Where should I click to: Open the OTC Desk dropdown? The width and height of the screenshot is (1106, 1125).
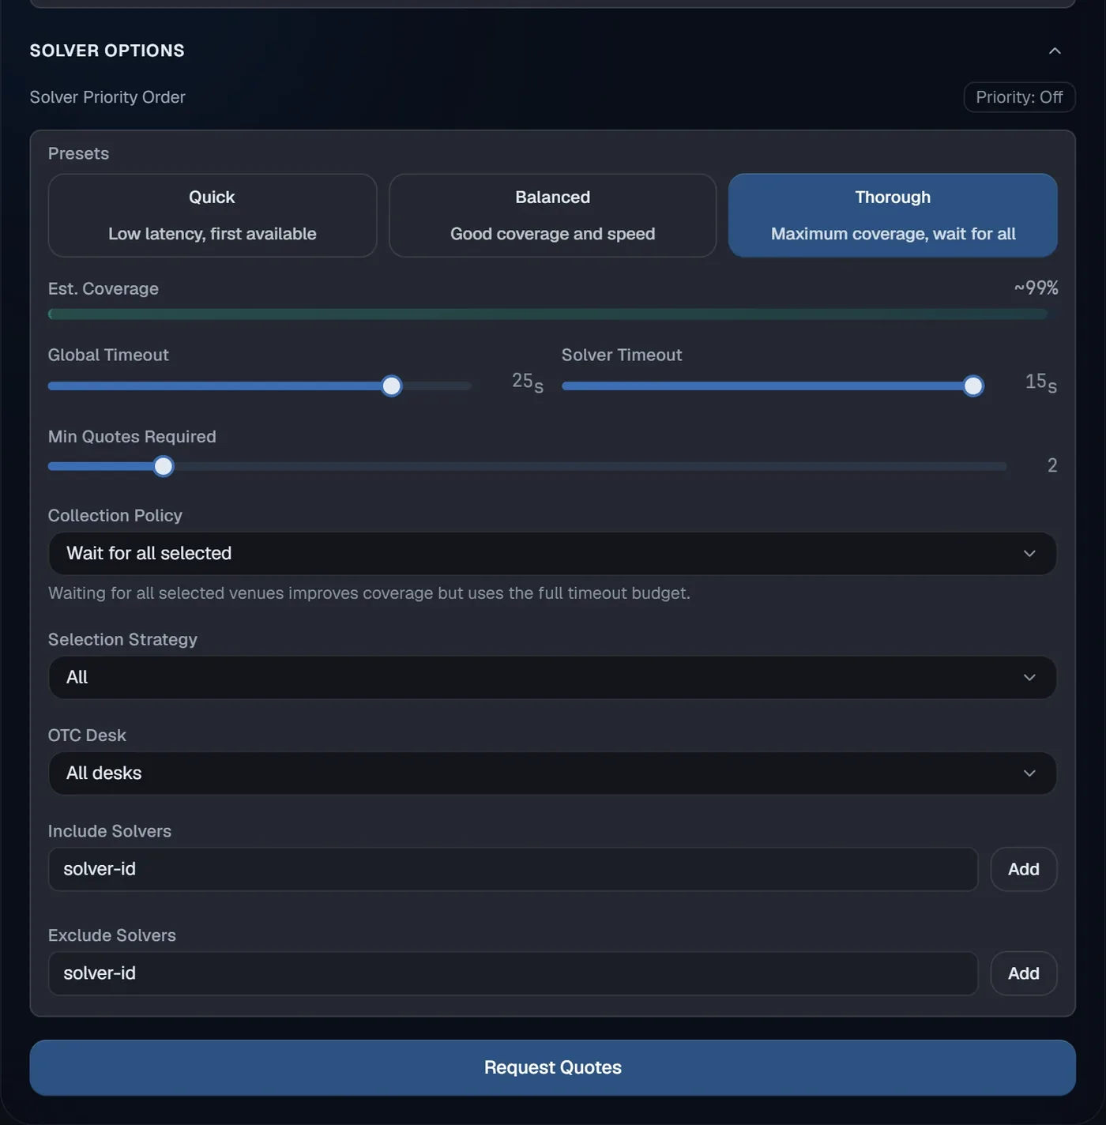(552, 773)
